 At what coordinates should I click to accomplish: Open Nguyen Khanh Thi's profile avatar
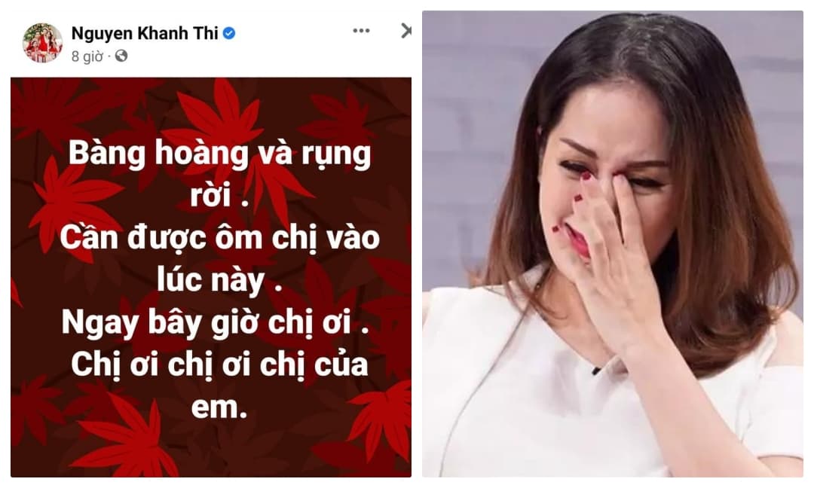(42, 42)
